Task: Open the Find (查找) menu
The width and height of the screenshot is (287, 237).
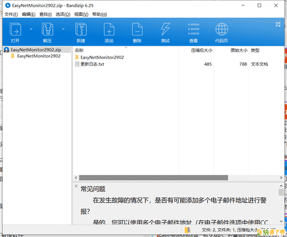Action: 46,14
